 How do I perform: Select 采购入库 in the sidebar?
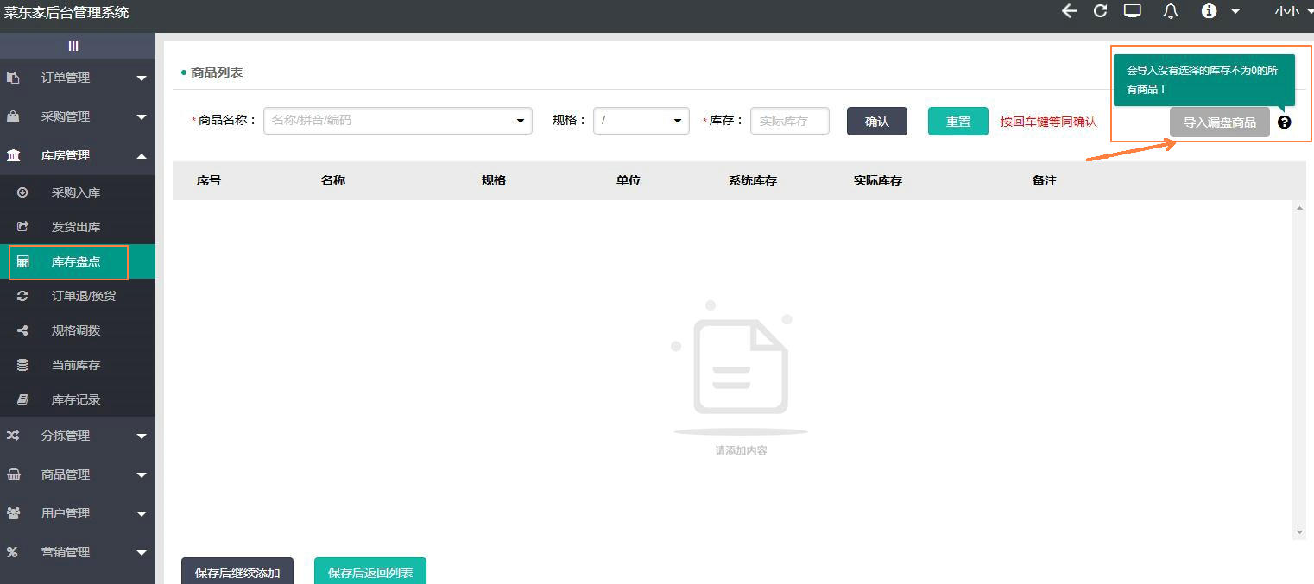point(76,192)
